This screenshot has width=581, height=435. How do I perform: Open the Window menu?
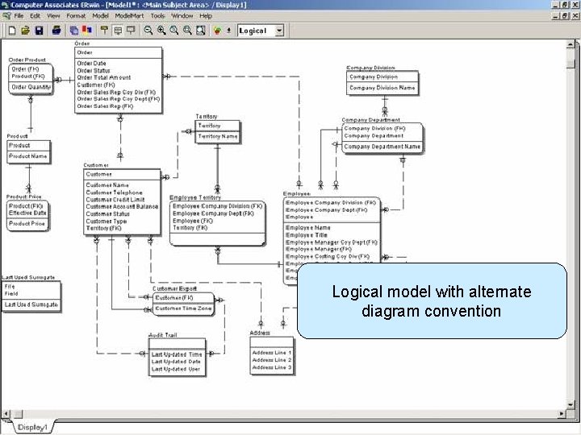point(182,16)
